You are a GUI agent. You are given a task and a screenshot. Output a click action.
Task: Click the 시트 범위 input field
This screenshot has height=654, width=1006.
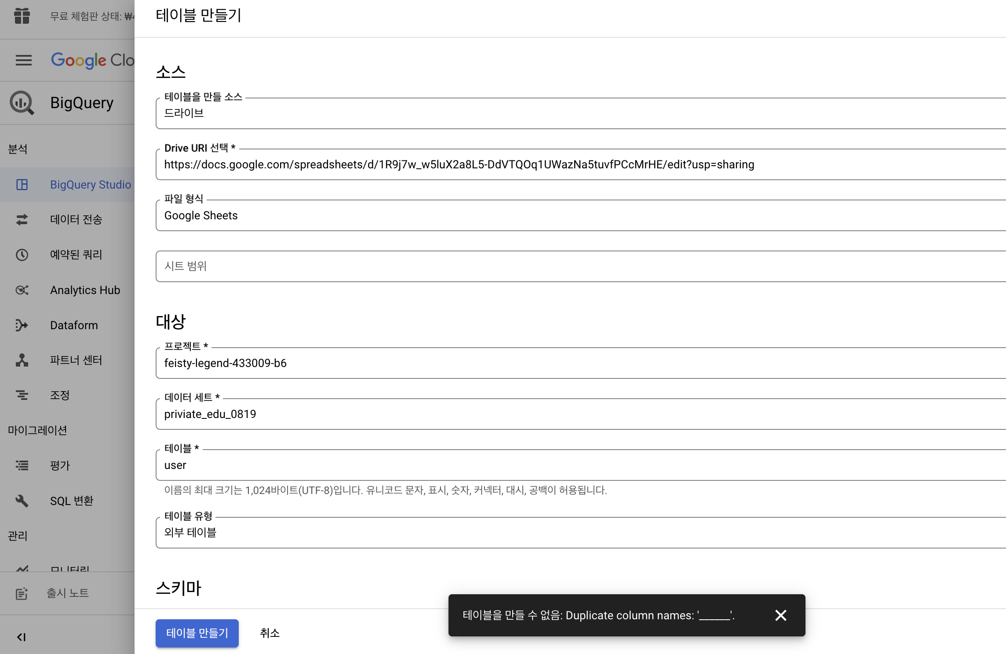[580, 266]
